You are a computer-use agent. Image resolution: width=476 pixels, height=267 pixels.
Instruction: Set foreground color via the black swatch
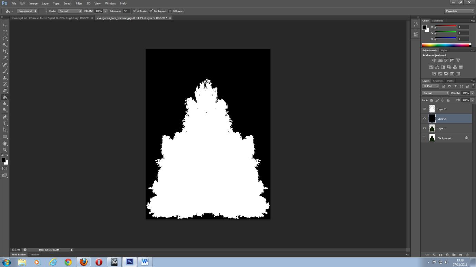coord(3,160)
